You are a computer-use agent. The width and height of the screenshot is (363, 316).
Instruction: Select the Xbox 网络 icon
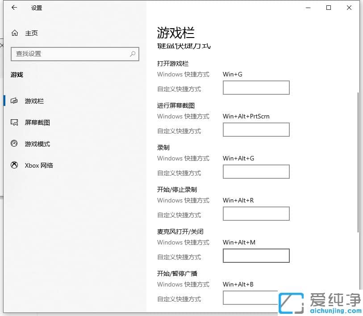14,165
